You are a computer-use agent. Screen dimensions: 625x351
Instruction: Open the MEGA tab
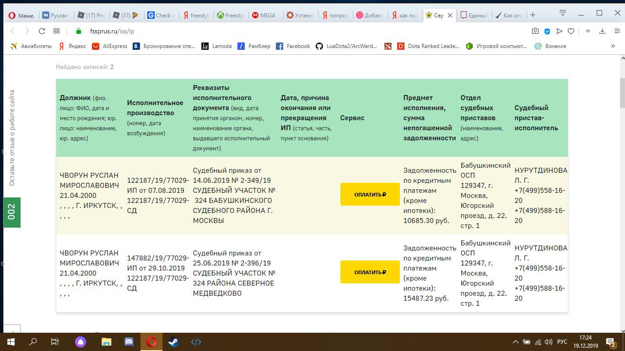(x=264, y=15)
